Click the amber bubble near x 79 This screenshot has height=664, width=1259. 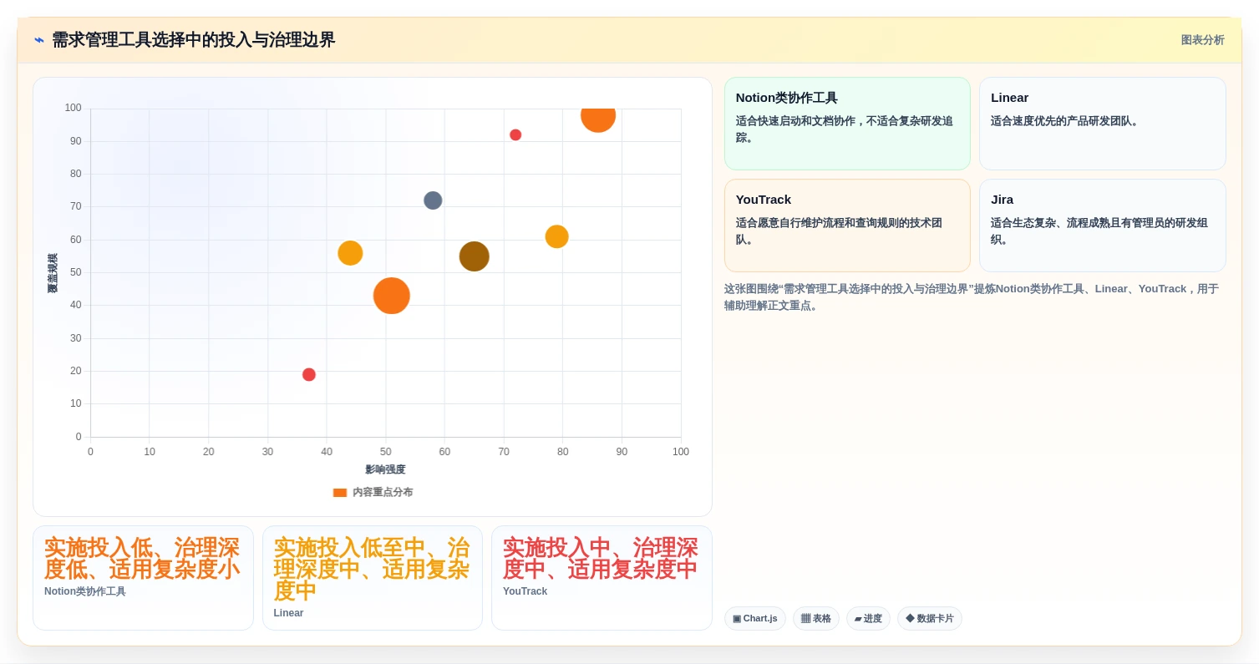click(x=556, y=237)
